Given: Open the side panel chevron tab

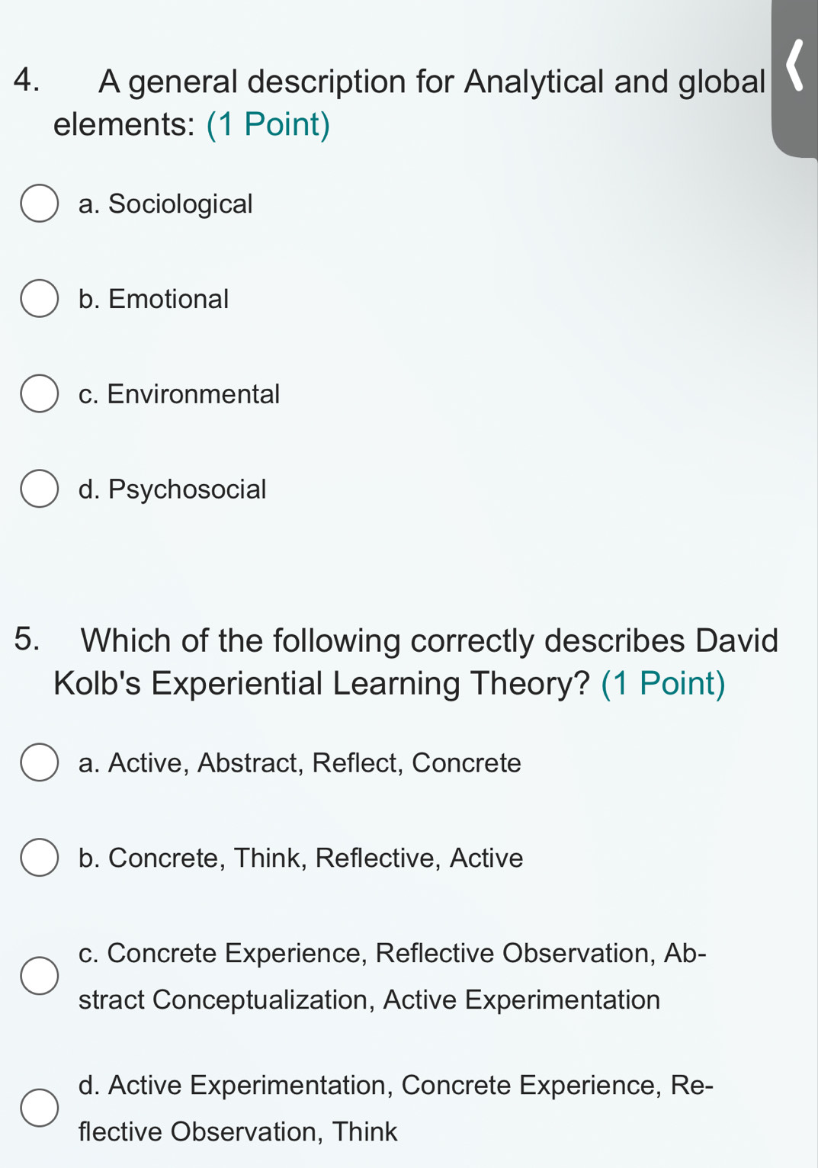Looking at the screenshot, I should tap(794, 78).
